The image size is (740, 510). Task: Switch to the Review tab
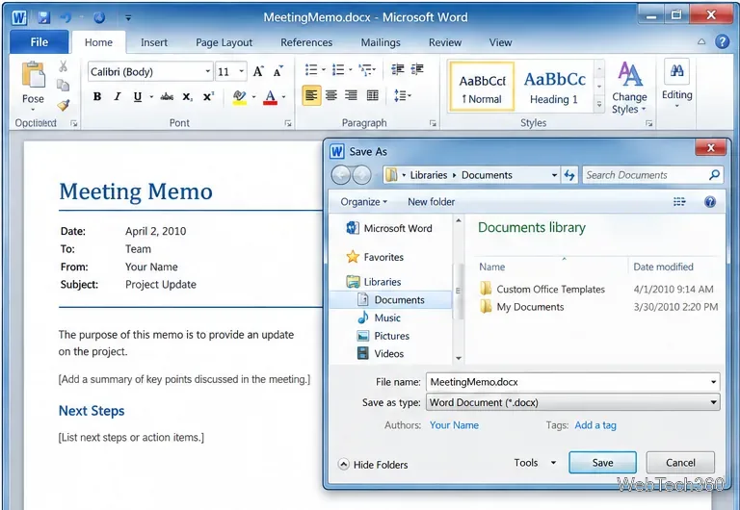click(445, 42)
